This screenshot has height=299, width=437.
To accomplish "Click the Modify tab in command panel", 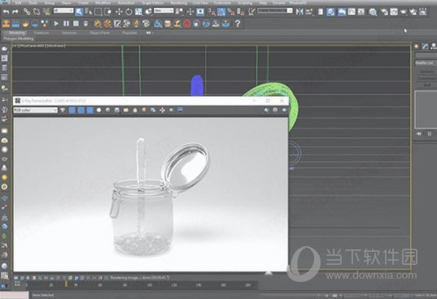I will [425, 46].
